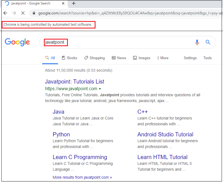The height and width of the screenshot is (182, 223).
Task: Click the search field containing javatpoint
Action: 55,42
